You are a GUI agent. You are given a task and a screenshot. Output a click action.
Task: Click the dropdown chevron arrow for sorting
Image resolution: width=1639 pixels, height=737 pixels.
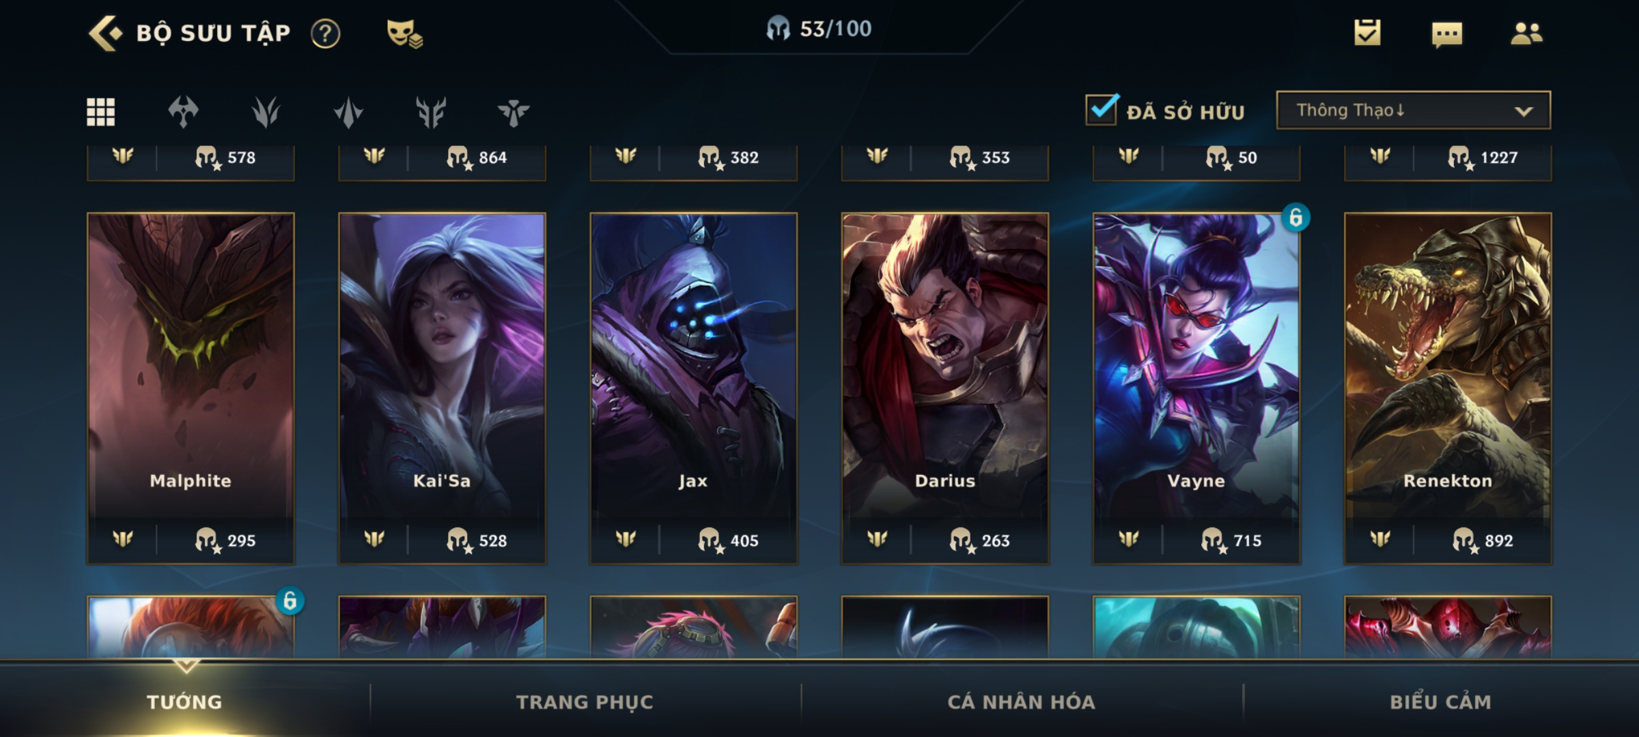click(x=1524, y=111)
